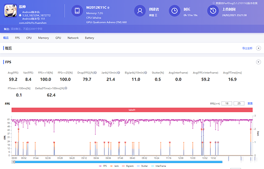The height and width of the screenshot is (169, 264).
Task: Click the red label1 bar
Action: coord(132,110)
